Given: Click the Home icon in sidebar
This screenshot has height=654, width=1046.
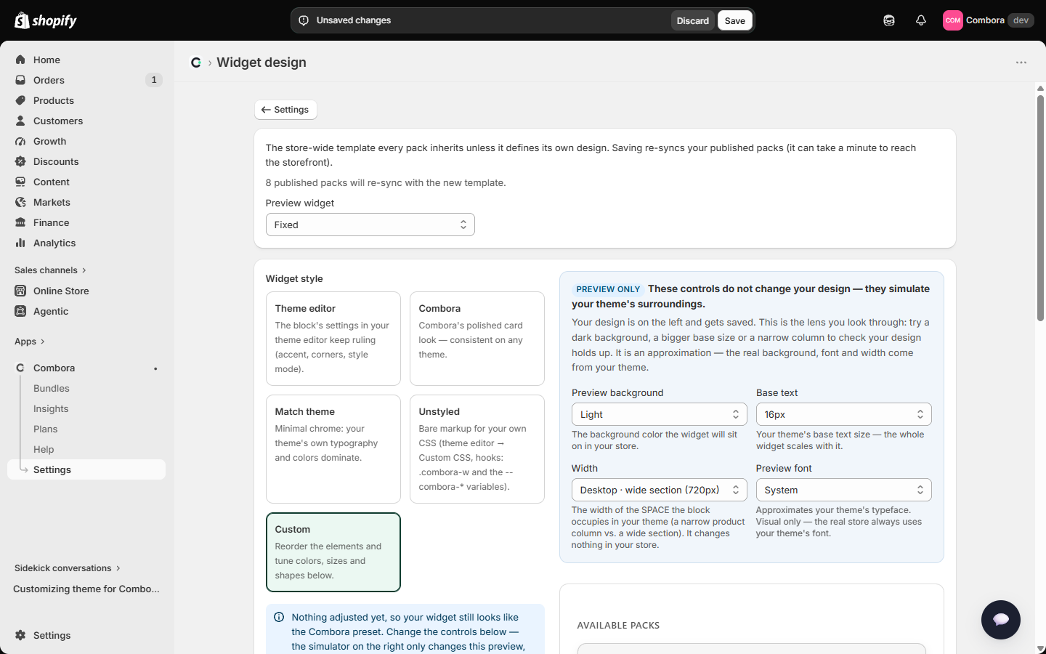Looking at the screenshot, I should coord(20,60).
